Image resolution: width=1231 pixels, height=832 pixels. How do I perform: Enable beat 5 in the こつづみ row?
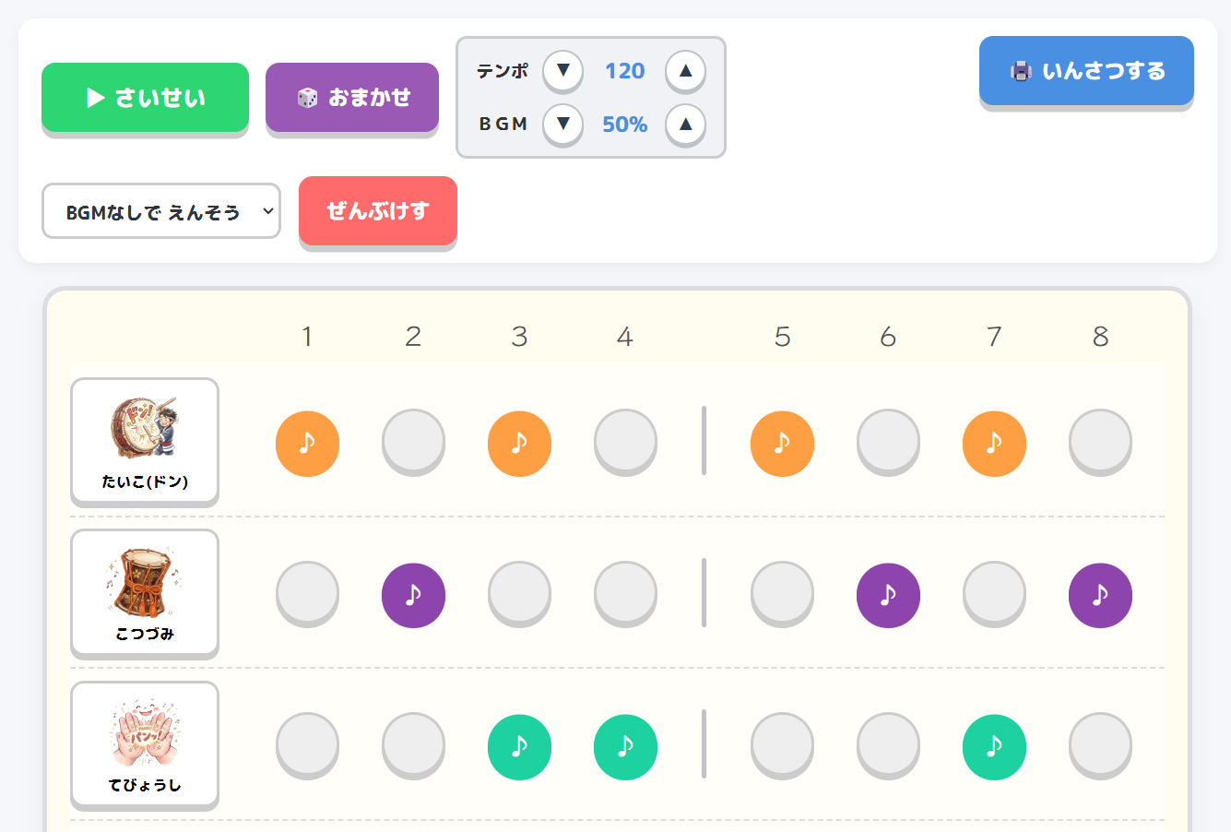click(x=782, y=595)
